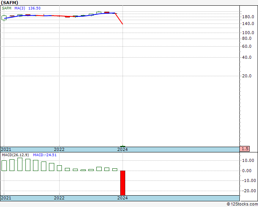Image resolution: width=258 pixels, height=207 pixels.
Task: Click 2021 on the price chart axis
Action: pos(6,149)
